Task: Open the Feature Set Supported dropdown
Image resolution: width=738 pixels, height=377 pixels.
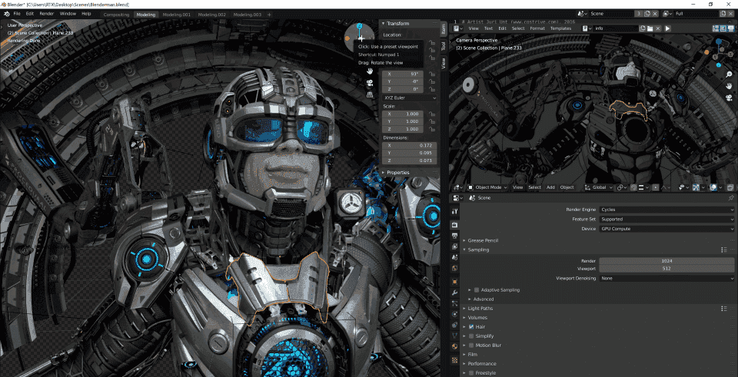Action: [667, 219]
